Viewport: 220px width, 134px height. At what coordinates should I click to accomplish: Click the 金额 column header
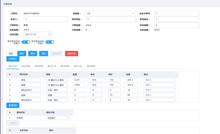click(128, 74)
